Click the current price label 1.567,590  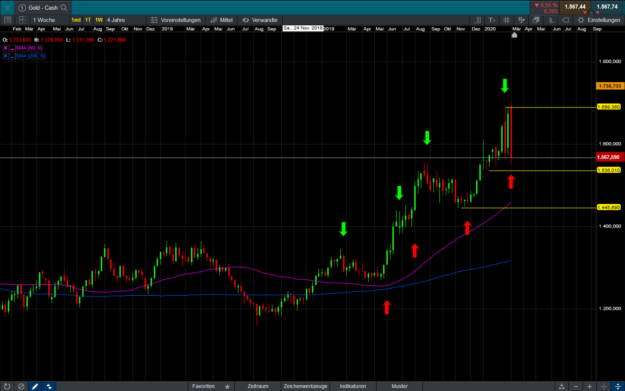[x=610, y=157]
